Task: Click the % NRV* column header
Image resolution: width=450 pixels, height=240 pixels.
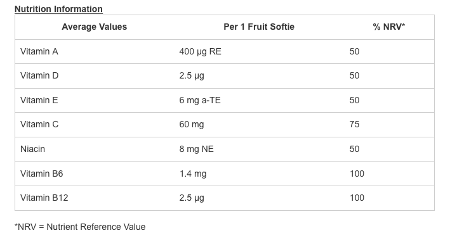Action: (389, 27)
